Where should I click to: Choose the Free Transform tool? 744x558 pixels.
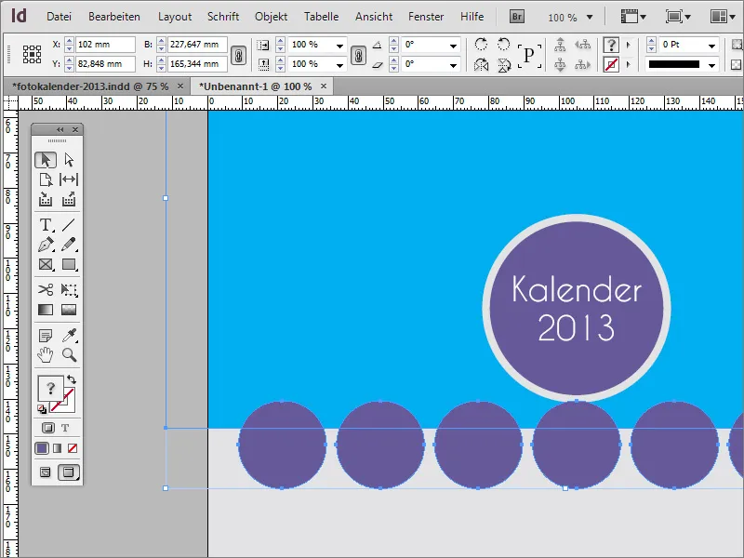click(x=69, y=289)
